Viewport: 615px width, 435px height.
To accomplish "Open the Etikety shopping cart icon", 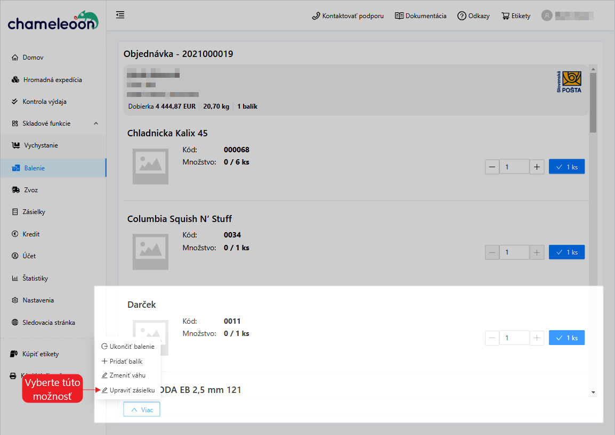I will tap(505, 16).
